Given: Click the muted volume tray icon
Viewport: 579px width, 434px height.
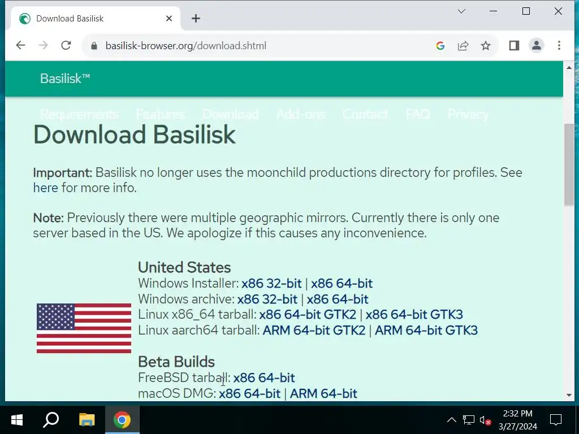Looking at the screenshot, I should coord(485,420).
